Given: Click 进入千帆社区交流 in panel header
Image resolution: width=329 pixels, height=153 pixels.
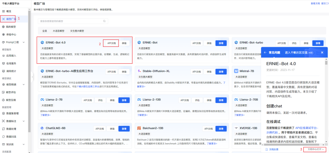Looking at the screenshot, I should click(x=298, y=53).
